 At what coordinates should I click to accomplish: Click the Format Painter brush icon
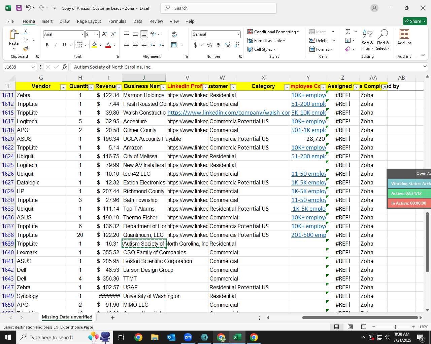(x=26, y=49)
